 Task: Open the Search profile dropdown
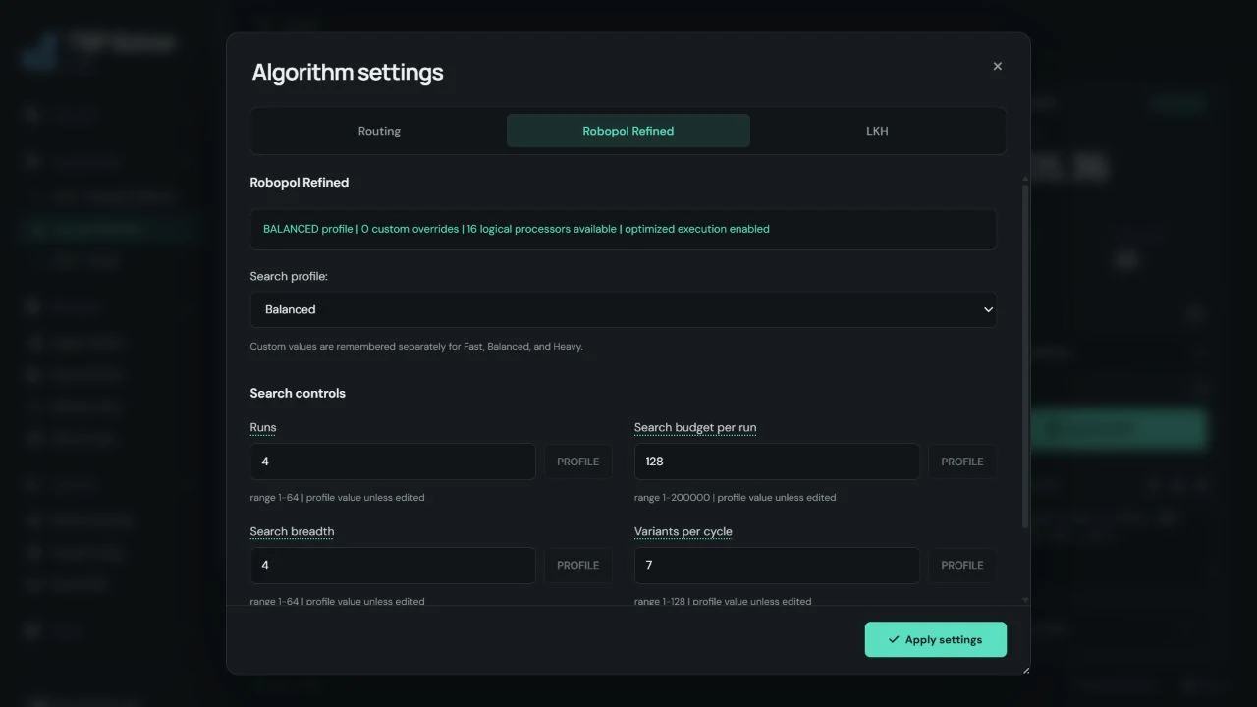pos(623,309)
